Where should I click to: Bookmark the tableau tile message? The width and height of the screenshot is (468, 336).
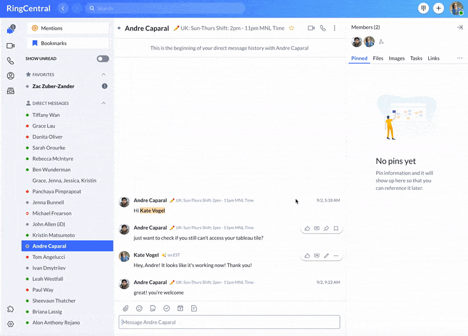click(336, 228)
